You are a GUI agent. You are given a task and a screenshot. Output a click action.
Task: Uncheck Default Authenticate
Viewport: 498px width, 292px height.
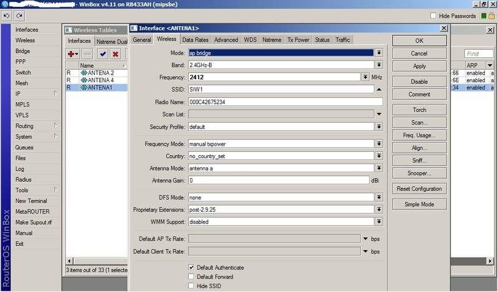191,267
